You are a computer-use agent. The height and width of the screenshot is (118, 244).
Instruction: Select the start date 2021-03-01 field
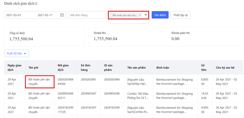click(x=14, y=15)
